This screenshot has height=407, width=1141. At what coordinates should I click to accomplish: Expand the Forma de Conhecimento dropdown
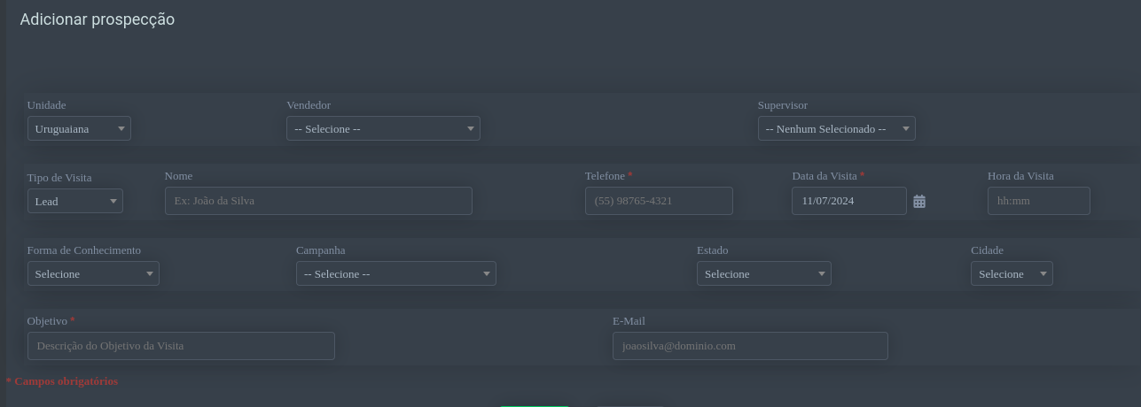tap(93, 274)
